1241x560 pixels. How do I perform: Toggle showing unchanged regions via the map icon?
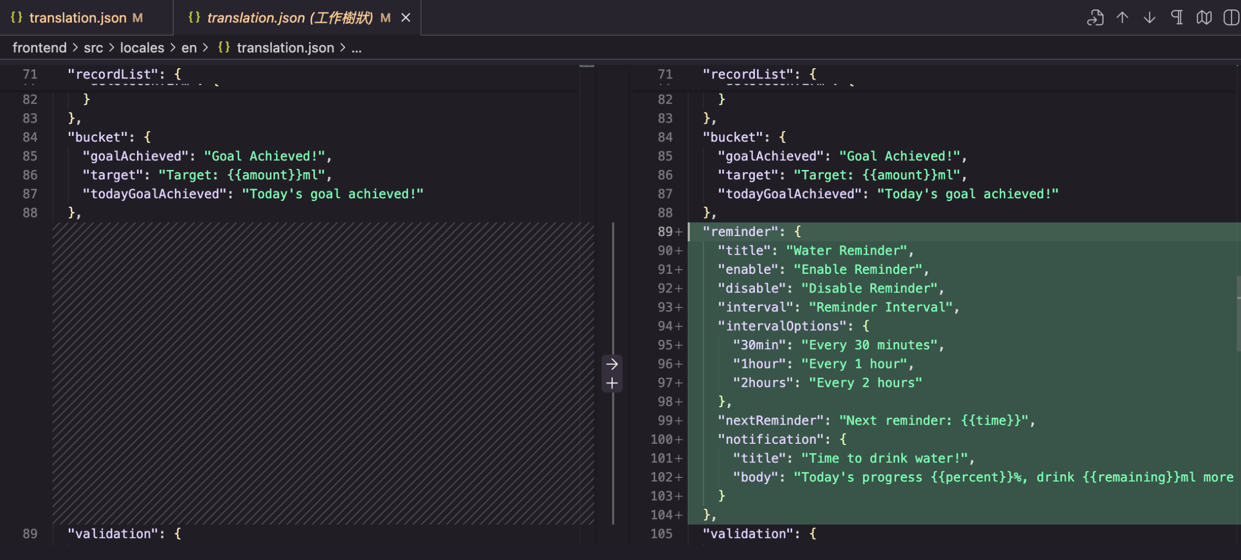(x=1204, y=17)
